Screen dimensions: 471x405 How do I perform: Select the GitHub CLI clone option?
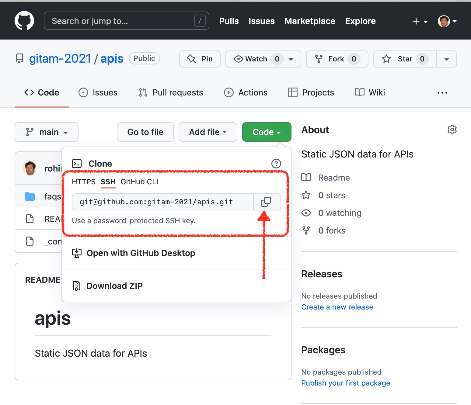pos(139,182)
